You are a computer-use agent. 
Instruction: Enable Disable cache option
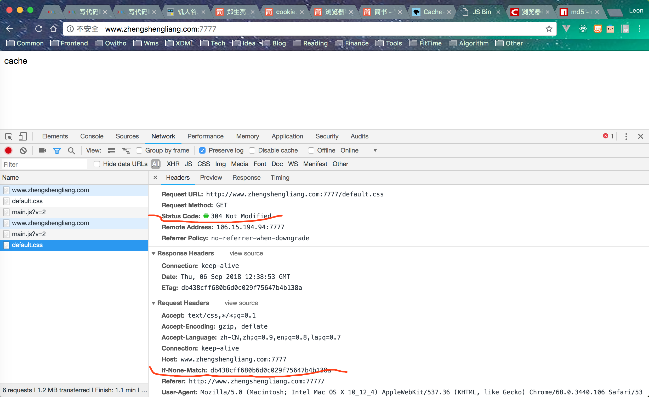(x=252, y=150)
